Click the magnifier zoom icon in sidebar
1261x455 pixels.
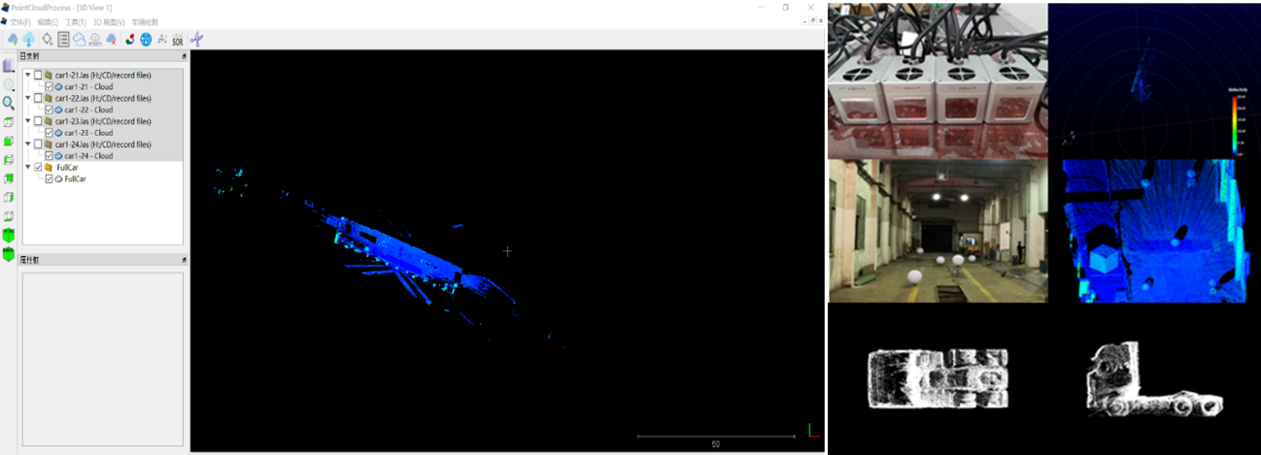point(9,103)
